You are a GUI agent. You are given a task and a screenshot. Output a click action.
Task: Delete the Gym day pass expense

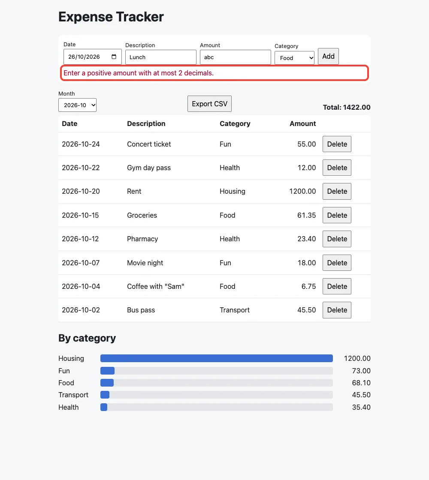click(x=337, y=168)
